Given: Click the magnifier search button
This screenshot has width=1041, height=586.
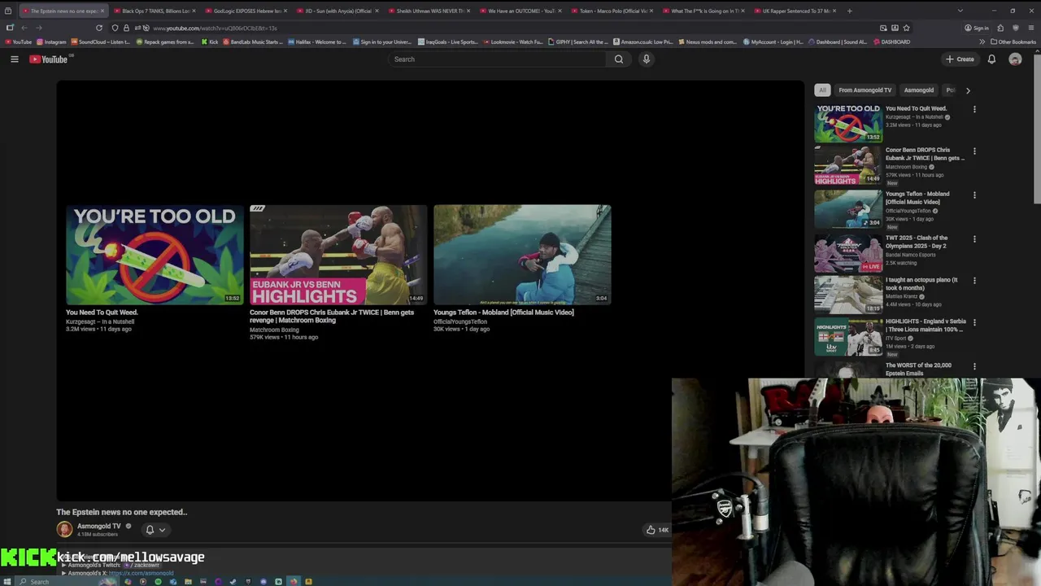Looking at the screenshot, I should 619,59.
